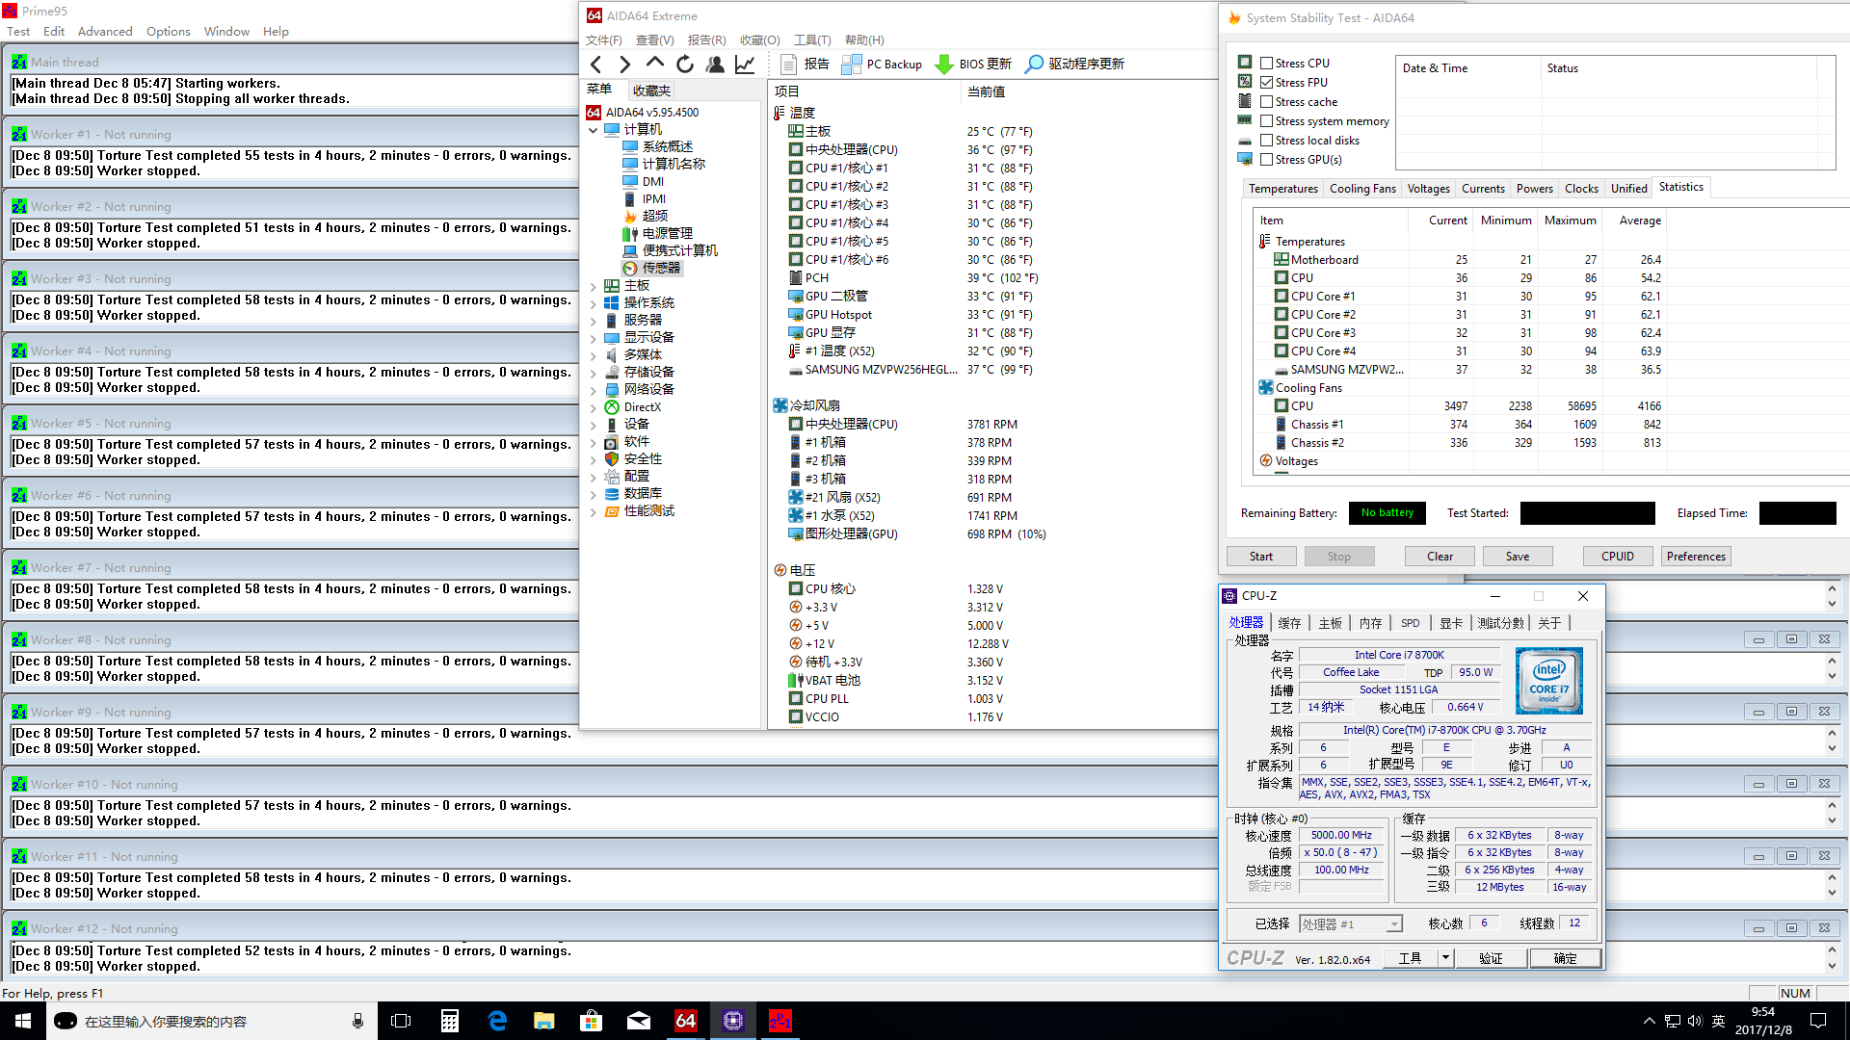Open Prime95 Advanced menu

[x=105, y=32]
